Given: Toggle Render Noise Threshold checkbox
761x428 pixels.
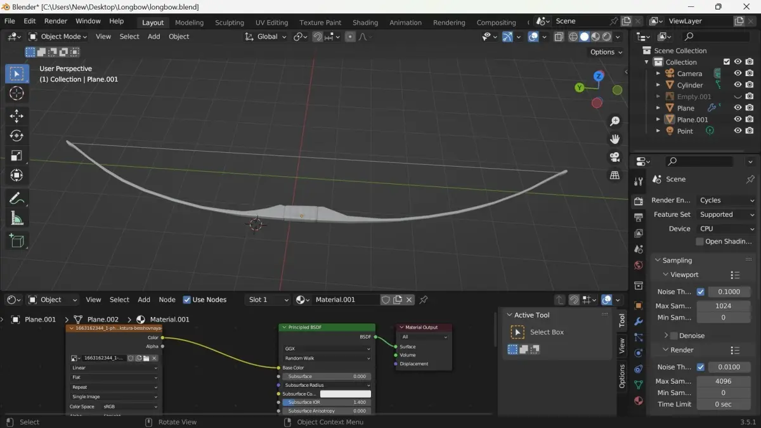Looking at the screenshot, I should point(701,367).
